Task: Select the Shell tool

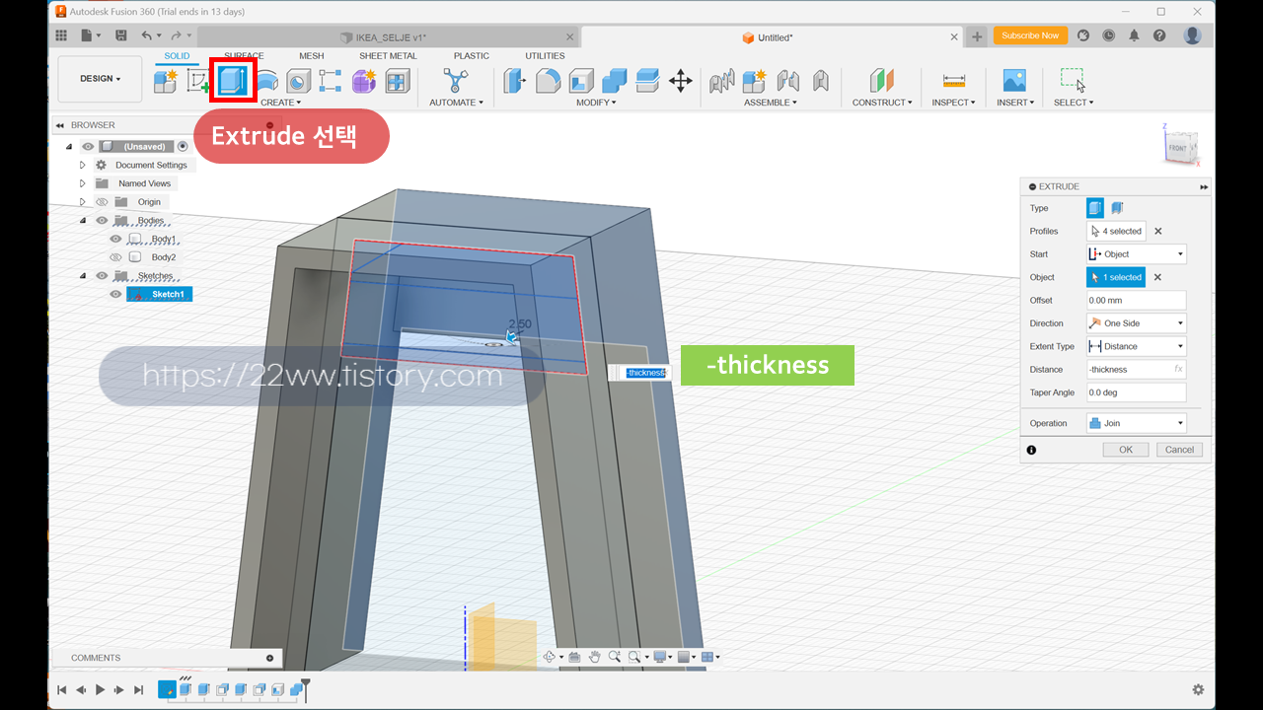Action: pos(581,81)
